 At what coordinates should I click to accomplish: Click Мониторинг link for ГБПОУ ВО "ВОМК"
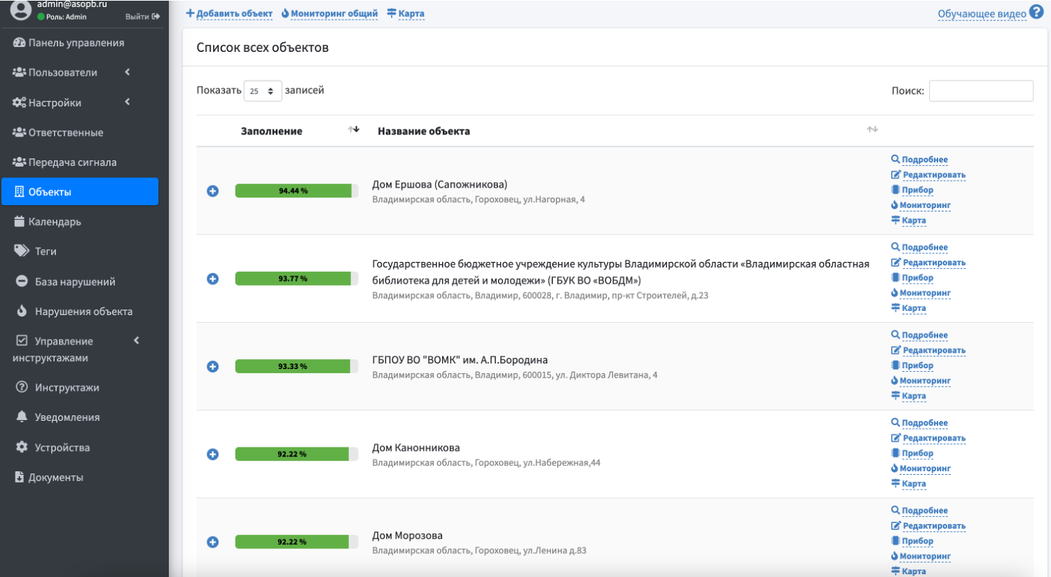click(925, 381)
